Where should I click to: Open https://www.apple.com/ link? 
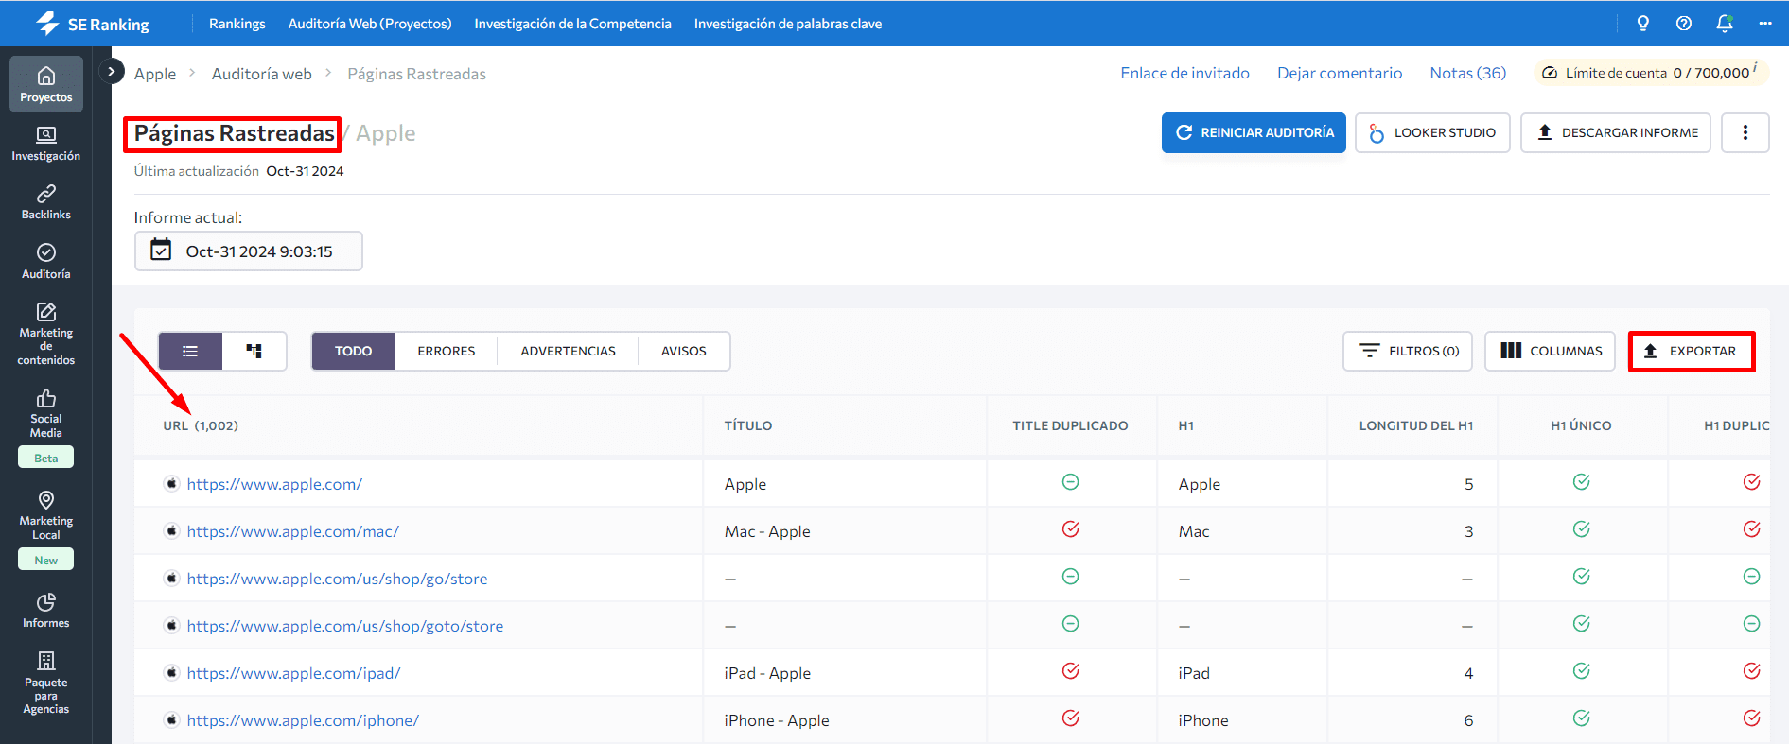click(274, 484)
